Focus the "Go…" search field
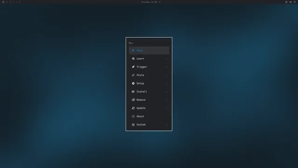Screen dimensions: 298x168 pyautogui.click(x=149, y=43)
